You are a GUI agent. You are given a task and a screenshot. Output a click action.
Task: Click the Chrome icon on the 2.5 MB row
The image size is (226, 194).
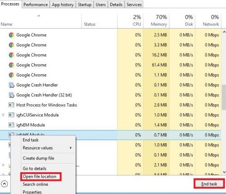pos(11,35)
